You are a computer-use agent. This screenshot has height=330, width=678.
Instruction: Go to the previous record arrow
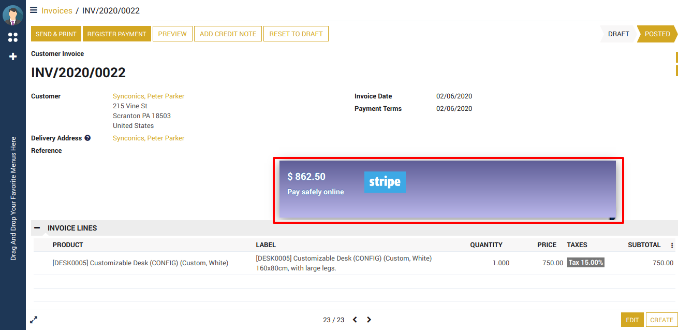(355, 320)
